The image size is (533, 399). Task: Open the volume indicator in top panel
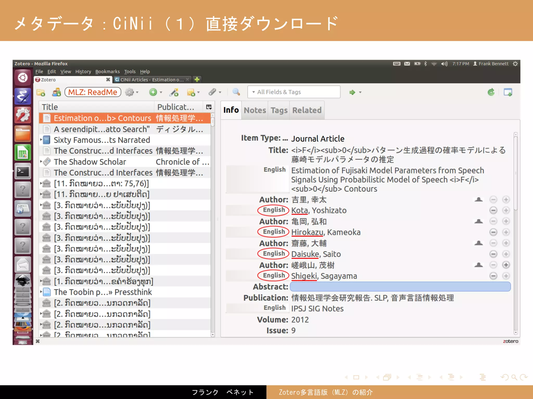coord(444,64)
